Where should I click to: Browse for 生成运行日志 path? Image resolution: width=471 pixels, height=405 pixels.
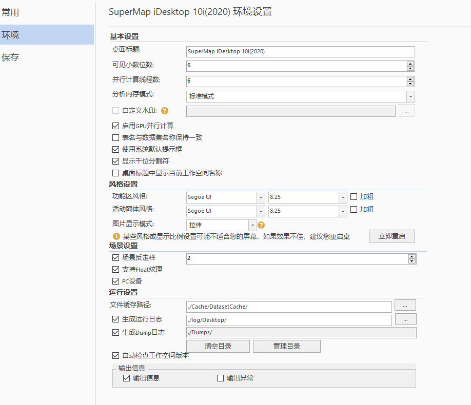(405, 319)
